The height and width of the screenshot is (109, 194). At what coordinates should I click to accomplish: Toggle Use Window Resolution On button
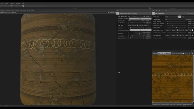coord(140,30)
